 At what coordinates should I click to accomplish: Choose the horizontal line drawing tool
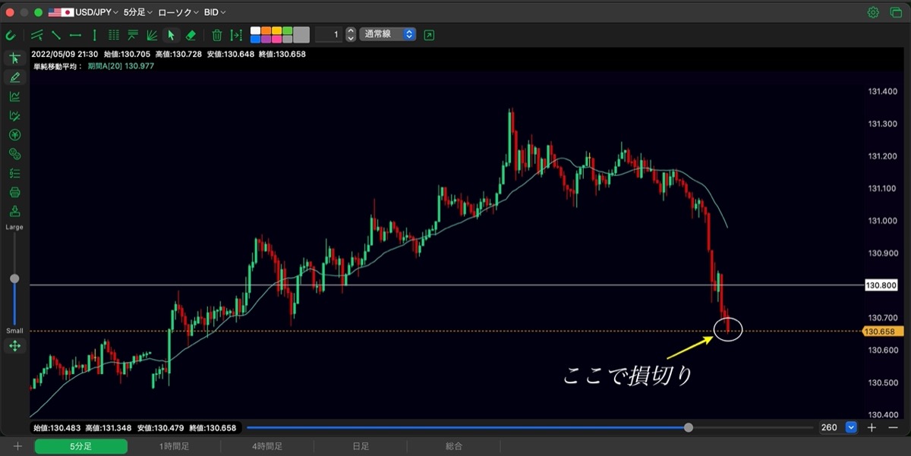[x=75, y=35]
